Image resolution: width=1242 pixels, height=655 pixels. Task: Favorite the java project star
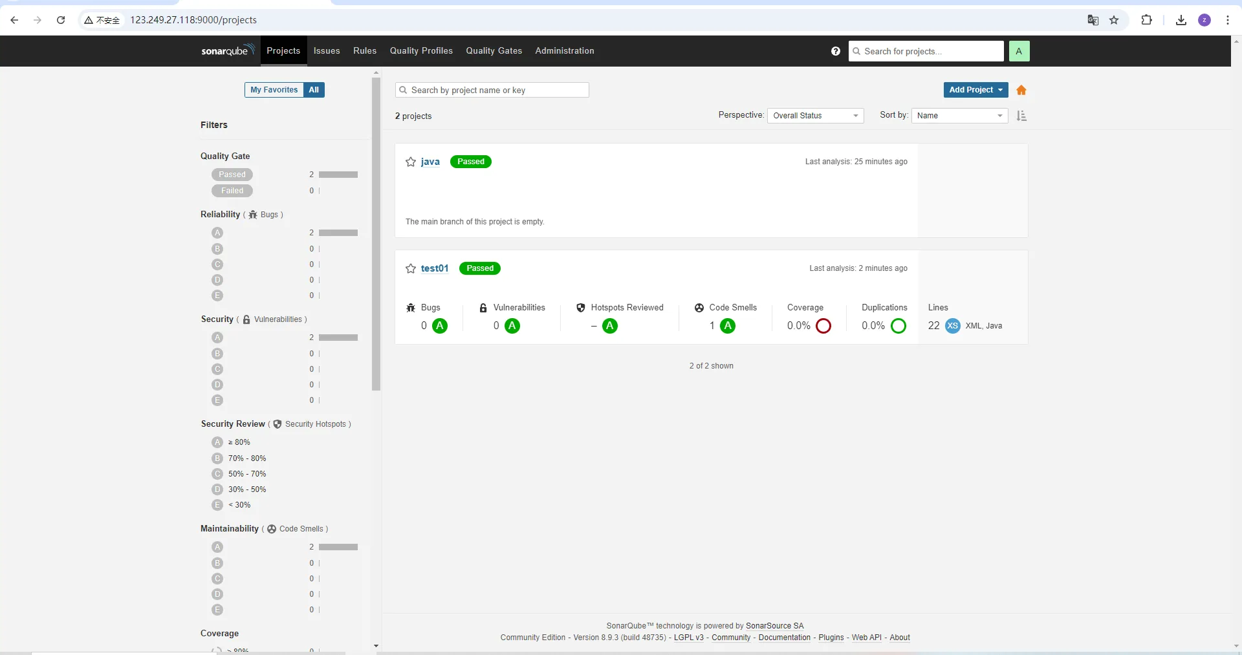click(411, 162)
